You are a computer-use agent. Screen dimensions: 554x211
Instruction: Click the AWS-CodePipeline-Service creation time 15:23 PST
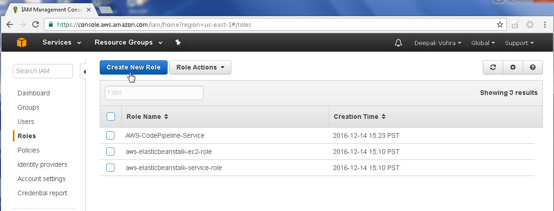(366, 135)
